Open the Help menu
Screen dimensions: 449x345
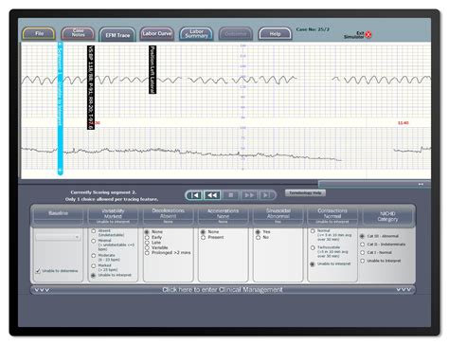pos(275,34)
